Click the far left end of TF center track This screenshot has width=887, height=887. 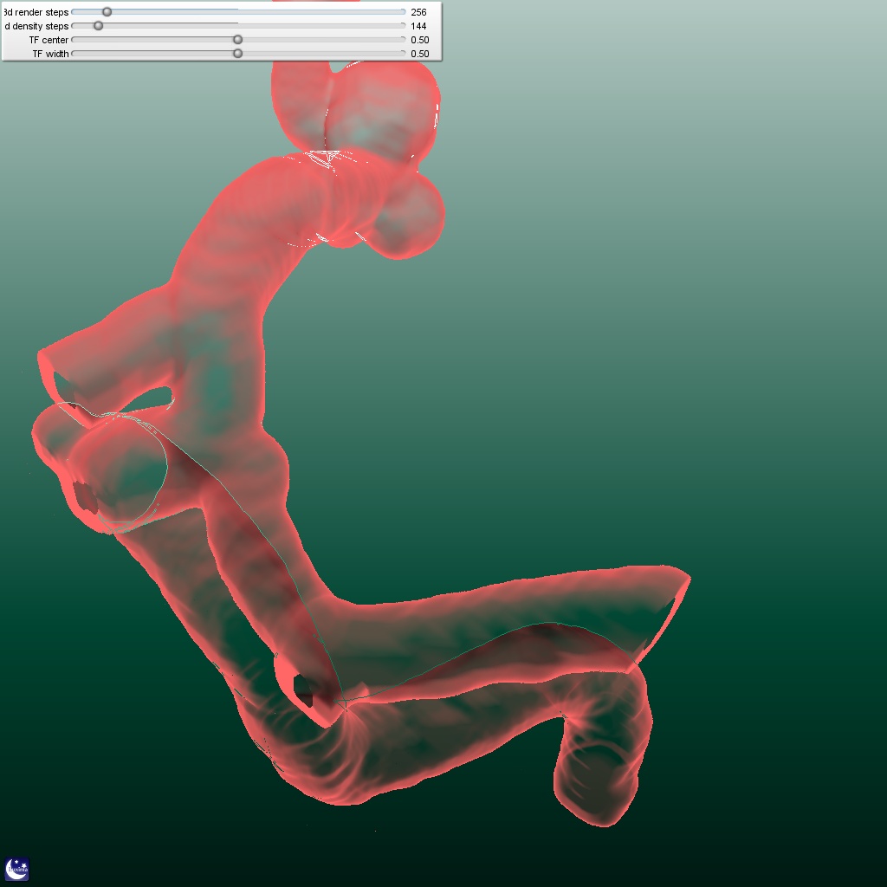tap(74, 40)
